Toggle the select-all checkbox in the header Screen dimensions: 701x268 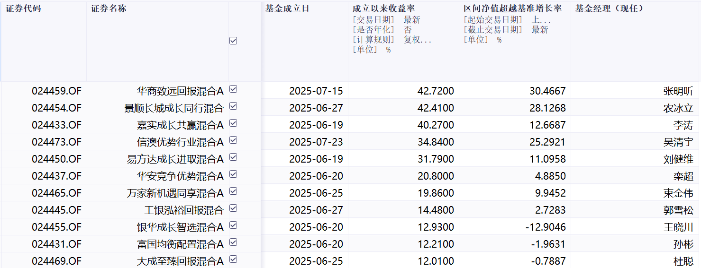point(233,41)
